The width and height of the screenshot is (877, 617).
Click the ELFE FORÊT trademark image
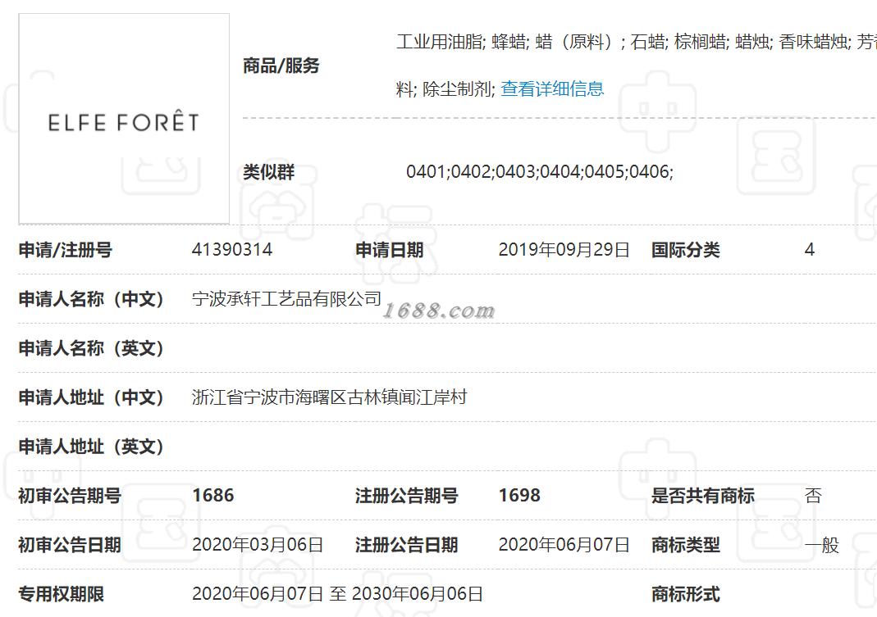(x=124, y=119)
